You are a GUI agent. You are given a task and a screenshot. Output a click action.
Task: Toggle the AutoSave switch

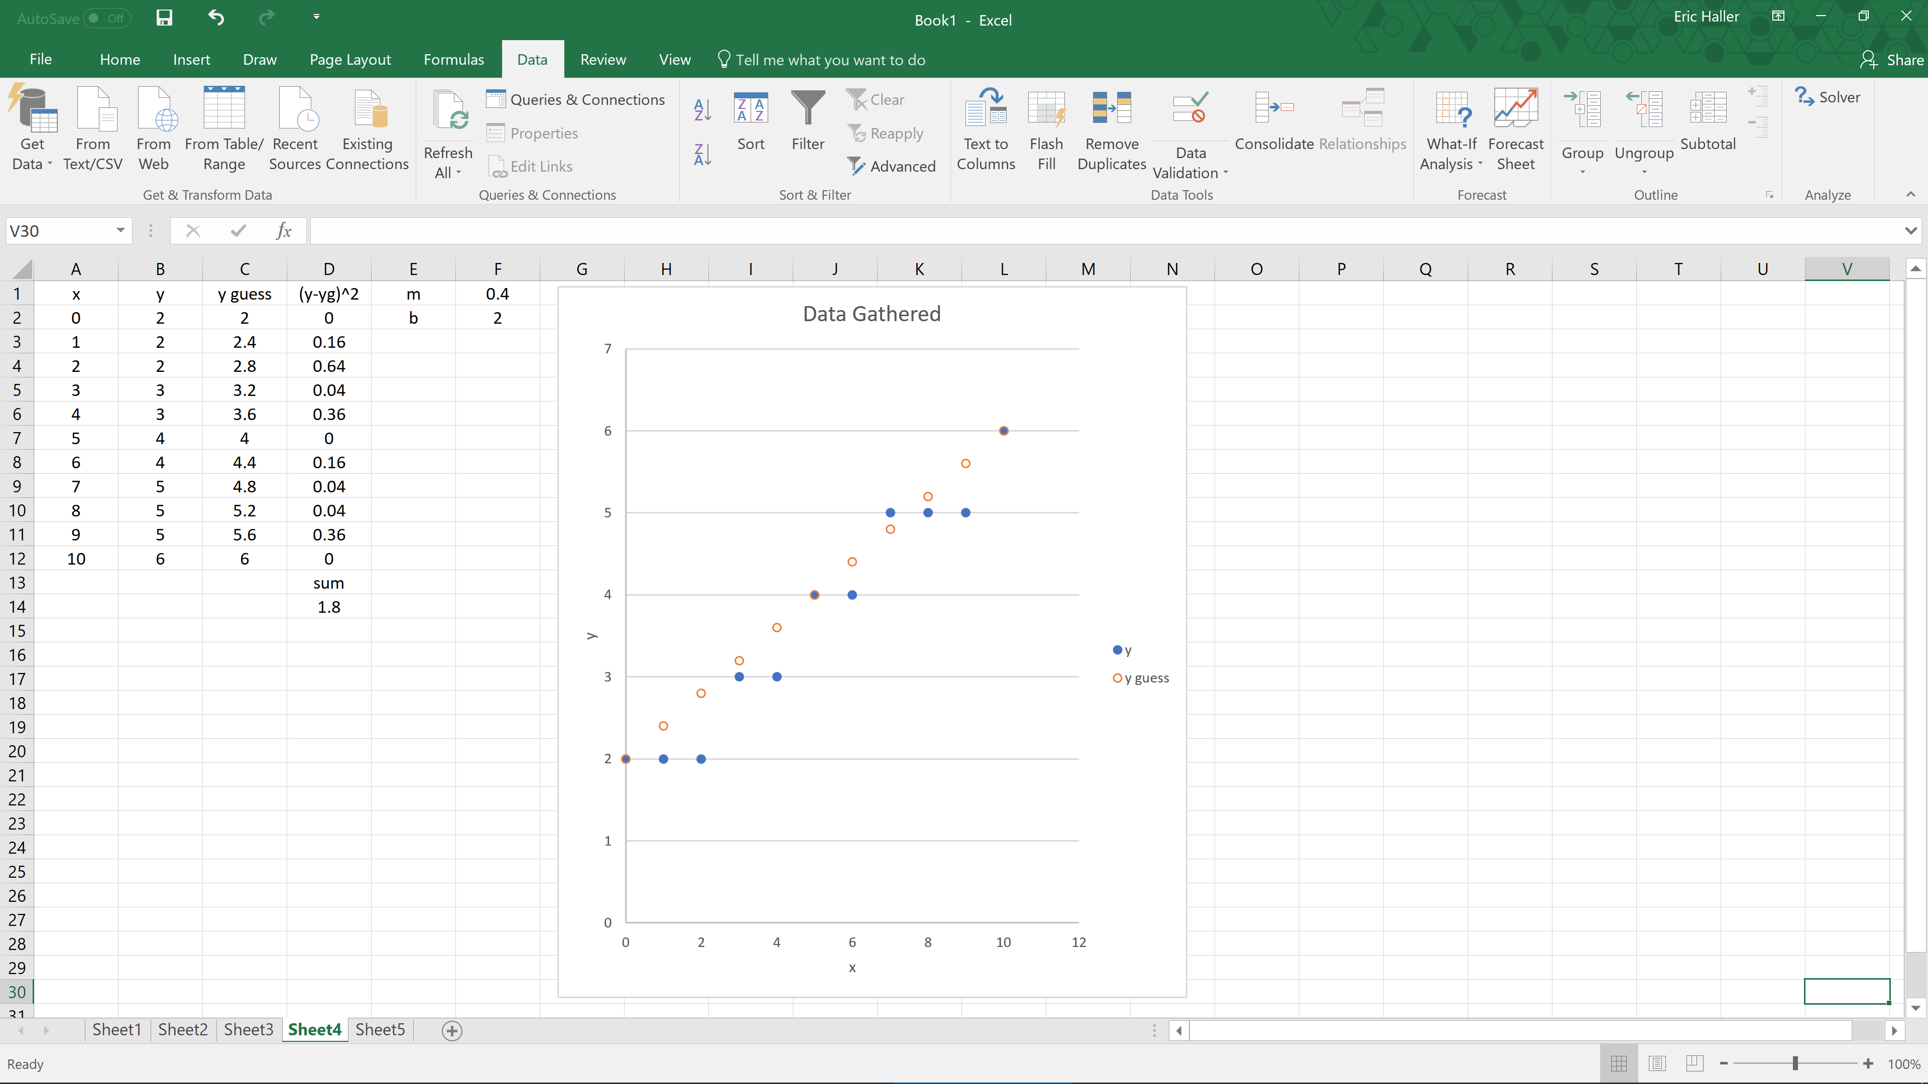click(106, 18)
